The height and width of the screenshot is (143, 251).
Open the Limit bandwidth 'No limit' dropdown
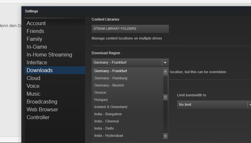(x=214, y=105)
